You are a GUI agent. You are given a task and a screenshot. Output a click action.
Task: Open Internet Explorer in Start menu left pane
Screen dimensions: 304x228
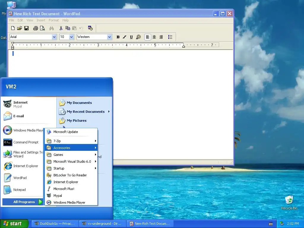22,166
